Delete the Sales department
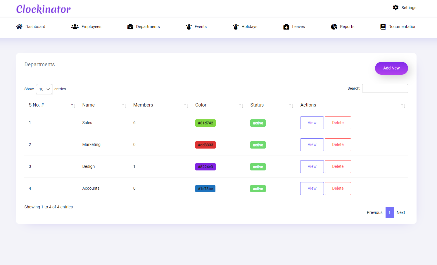437x265 pixels. coord(338,123)
